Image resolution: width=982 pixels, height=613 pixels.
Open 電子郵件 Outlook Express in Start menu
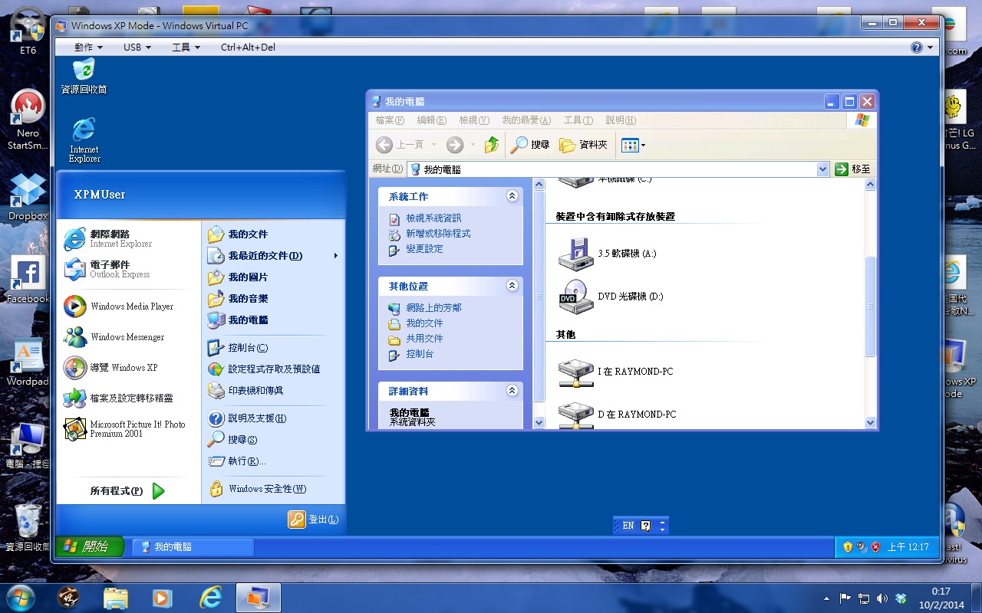coord(127,269)
